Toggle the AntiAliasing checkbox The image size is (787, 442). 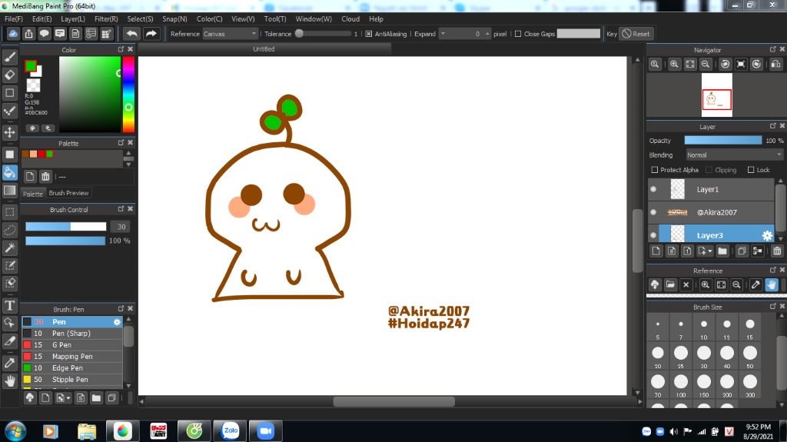(369, 34)
